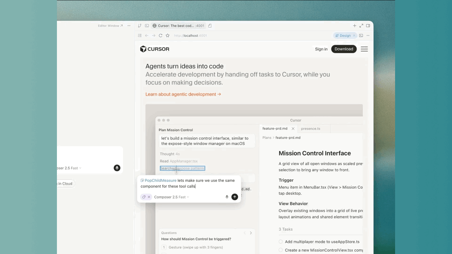This screenshot has height=254, width=452.
Task: Click into the popup prompt text field
Action: coord(189,183)
